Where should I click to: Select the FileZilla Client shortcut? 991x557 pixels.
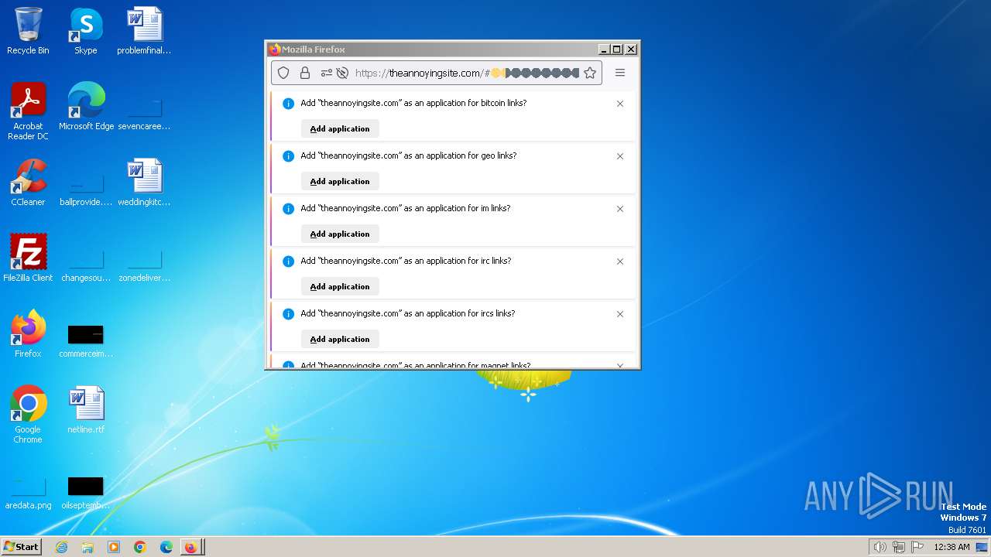[28, 258]
